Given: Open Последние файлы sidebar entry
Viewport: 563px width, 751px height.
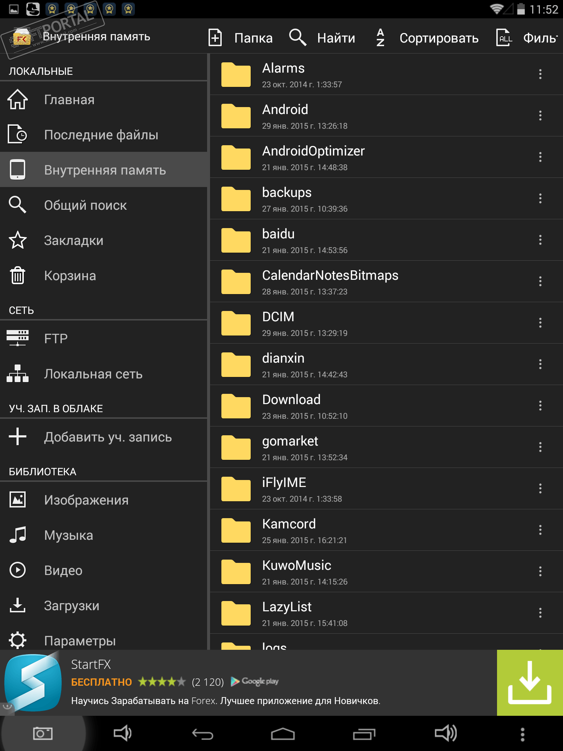Looking at the screenshot, I should tap(101, 135).
